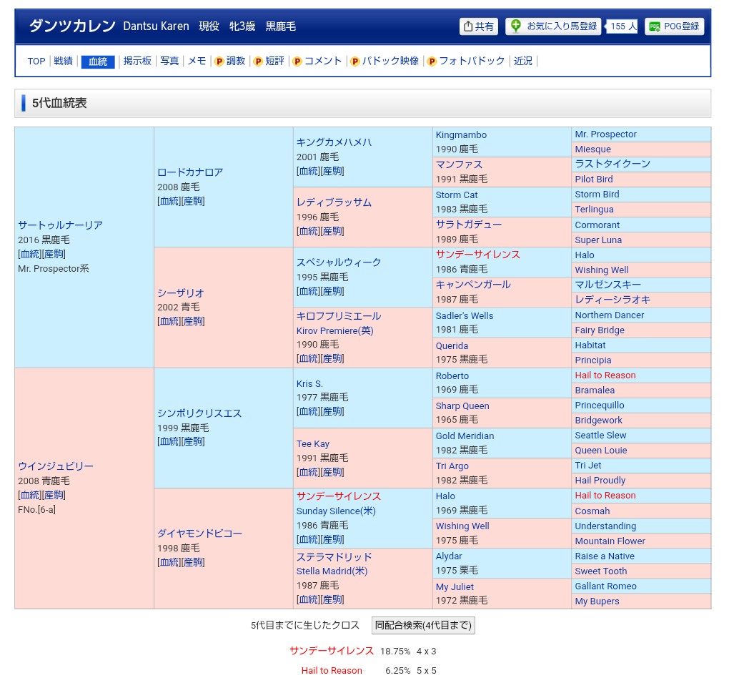Click the サンデーサイレンス cross link below table
749x683 pixels.
click(332, 651)
